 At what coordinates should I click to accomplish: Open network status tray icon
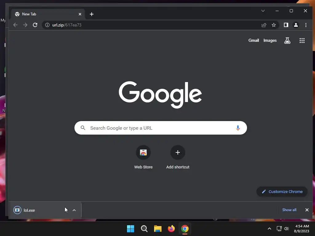(x=279, y=229)
